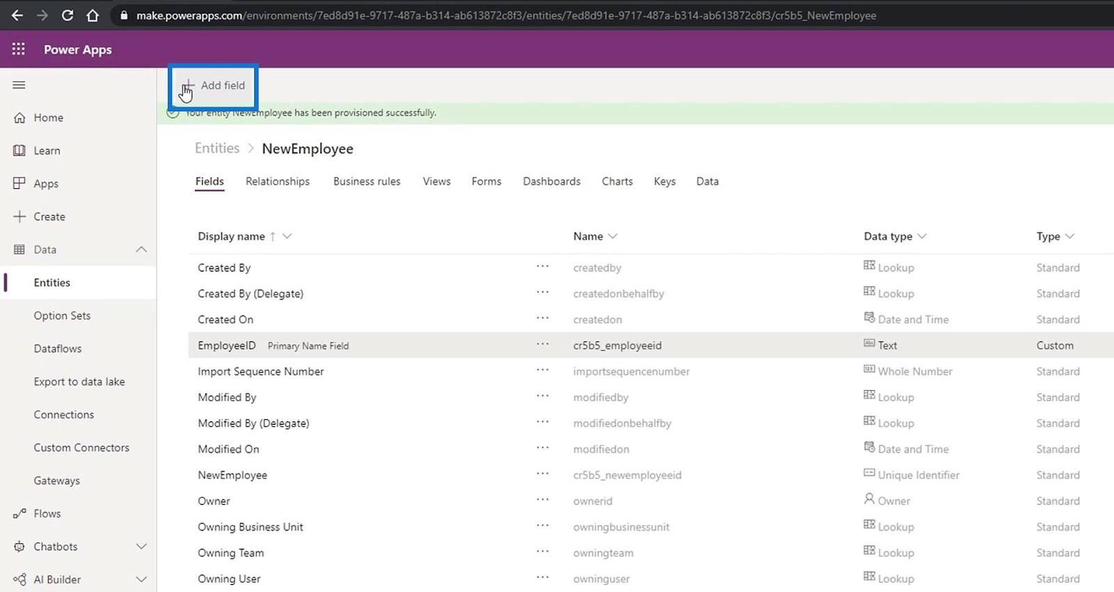
Task: Go to Entities breadcrumb link
Action: (x=217, y=148)
